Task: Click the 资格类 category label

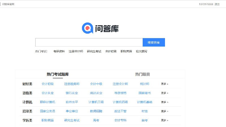Action: 27,93
